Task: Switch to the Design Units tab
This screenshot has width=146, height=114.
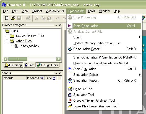Action: pos(48,65)
